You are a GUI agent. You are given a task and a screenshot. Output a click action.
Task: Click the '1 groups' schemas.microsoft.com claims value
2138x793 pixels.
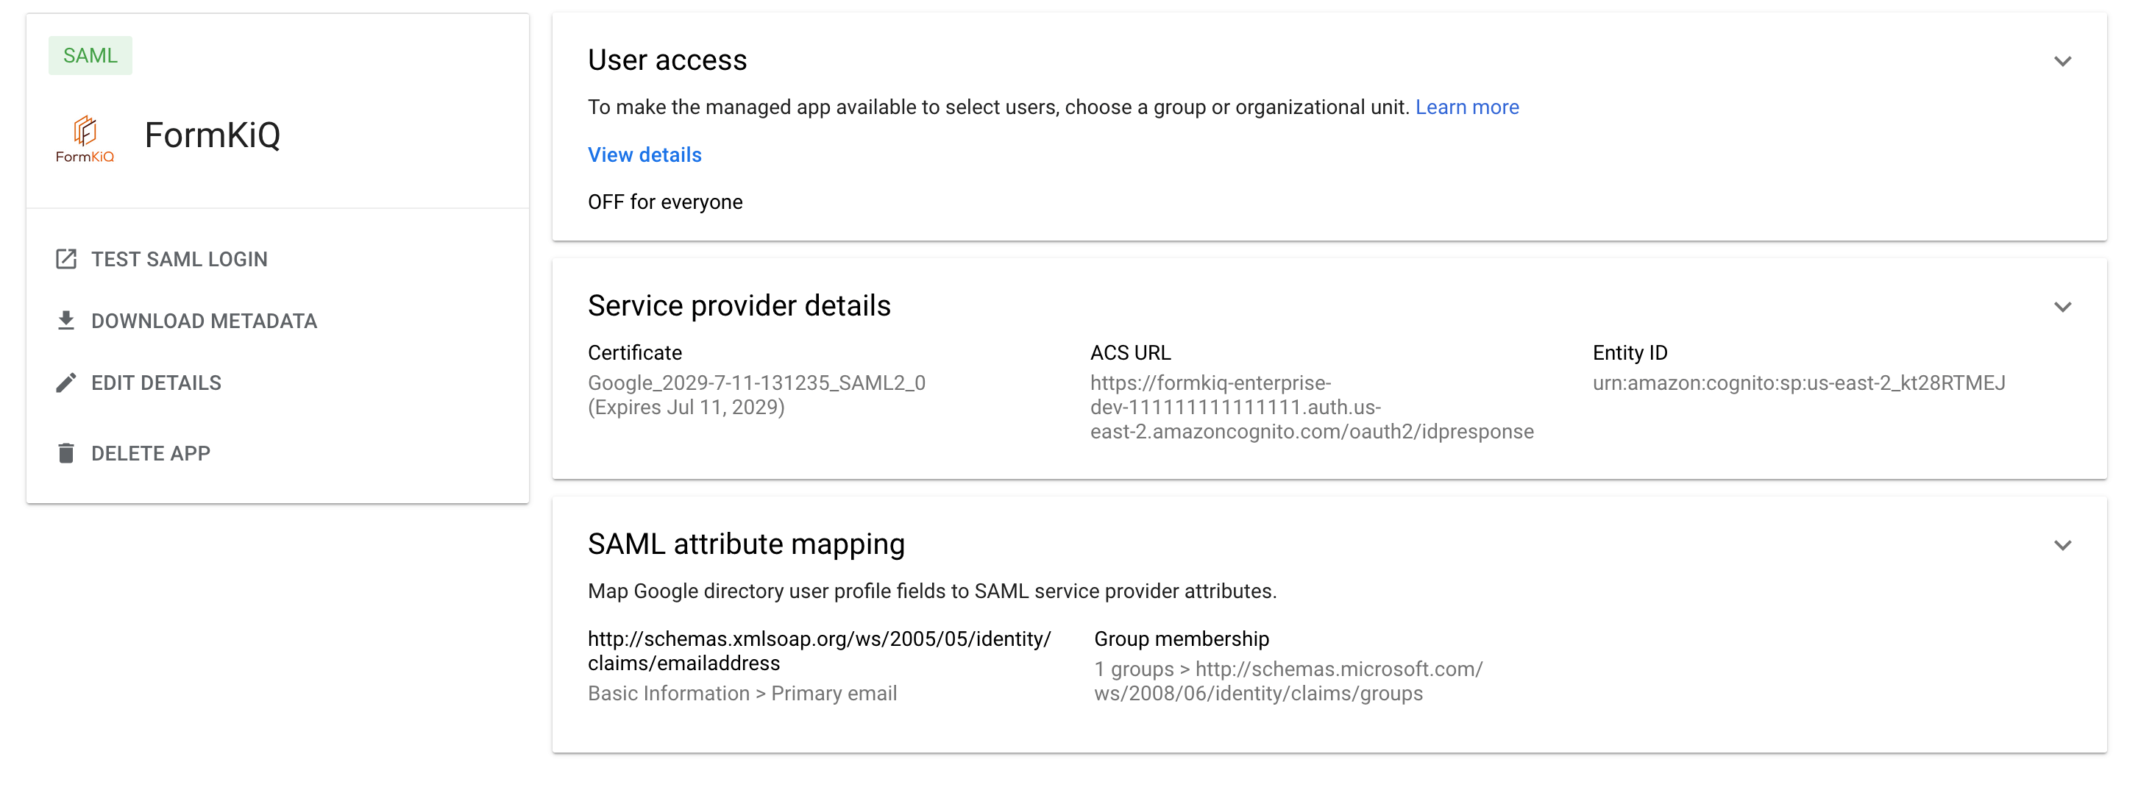[x=1288, y=681]
